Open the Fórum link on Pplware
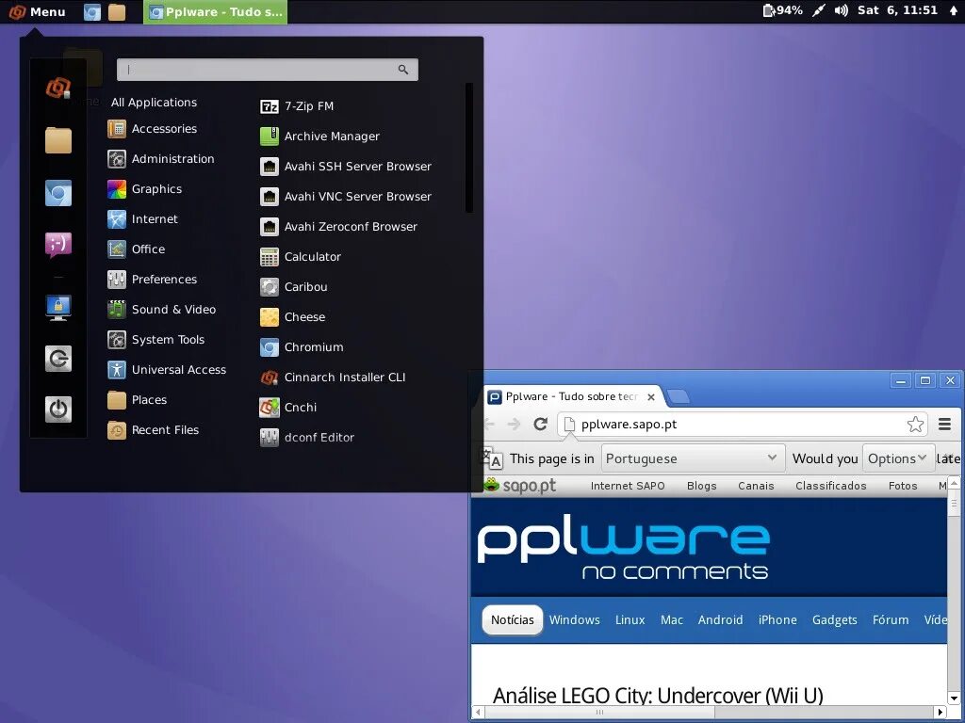This screenshot has height=723, width=965. click(891, 619)
